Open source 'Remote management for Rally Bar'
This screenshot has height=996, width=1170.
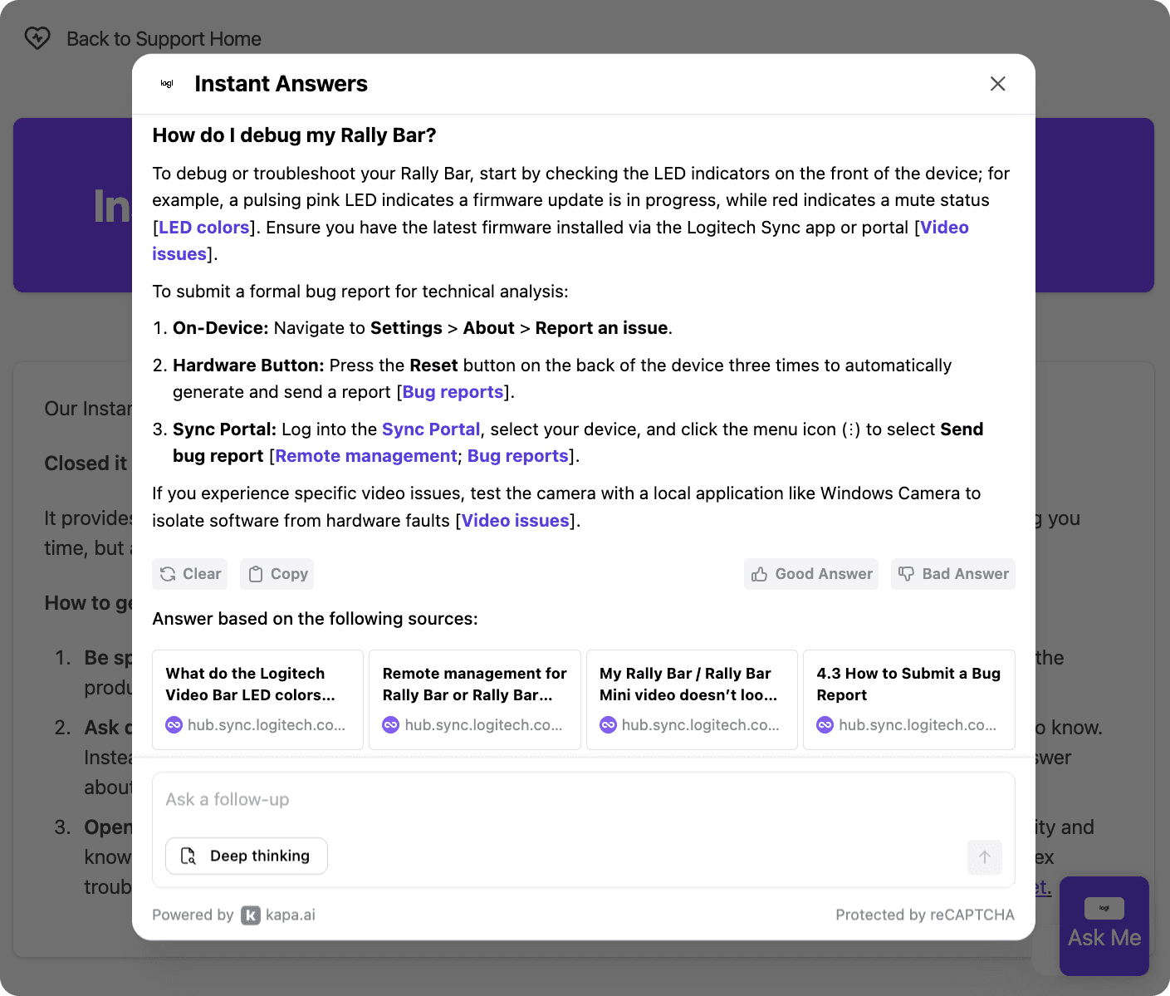(x=475, y=699)
